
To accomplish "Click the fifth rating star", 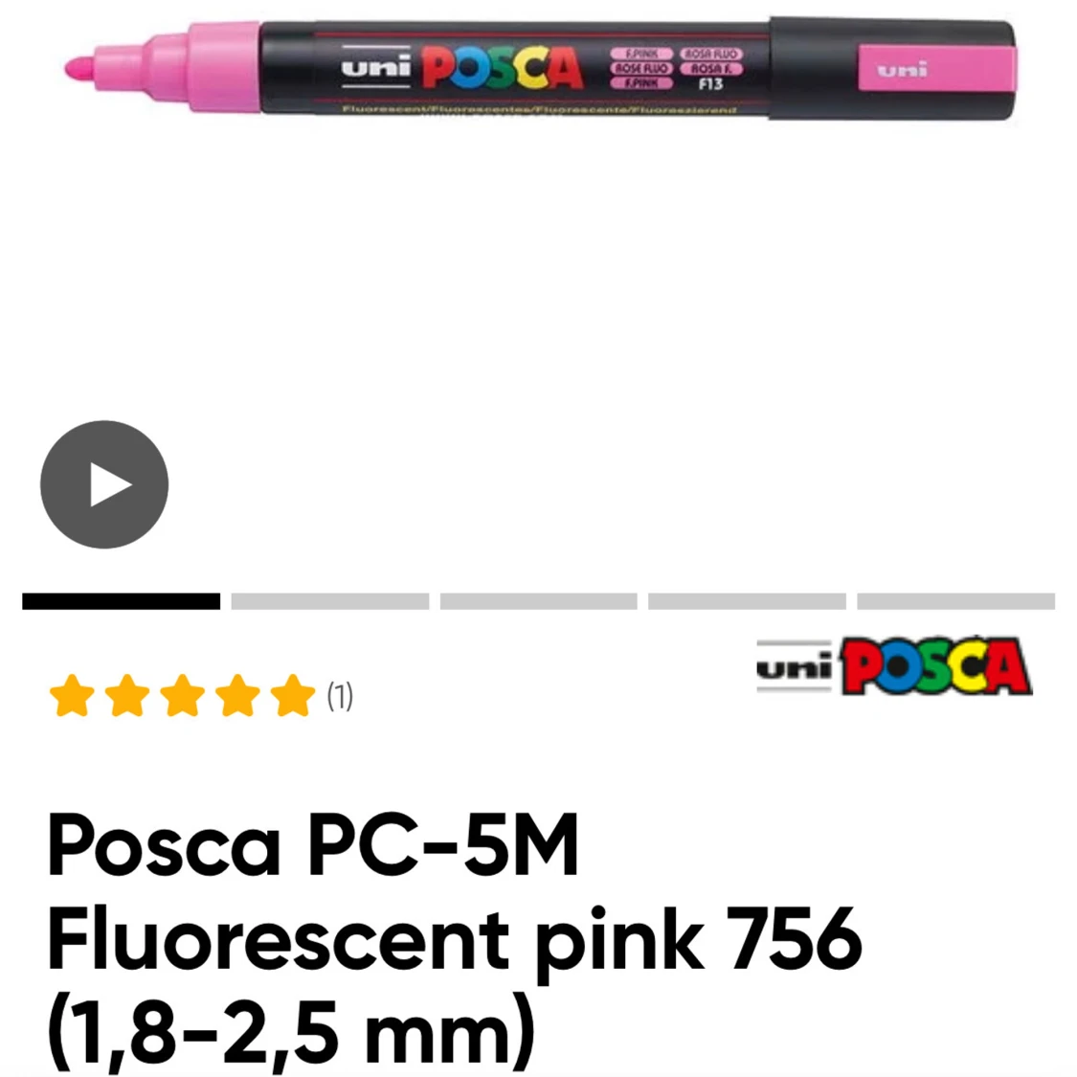I will [x=293, y=695].
